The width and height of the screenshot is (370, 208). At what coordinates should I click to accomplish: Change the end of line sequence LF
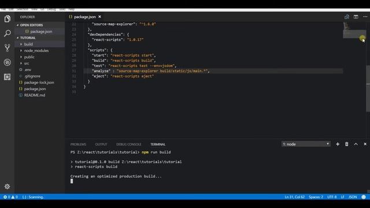[x=342, y=197]
